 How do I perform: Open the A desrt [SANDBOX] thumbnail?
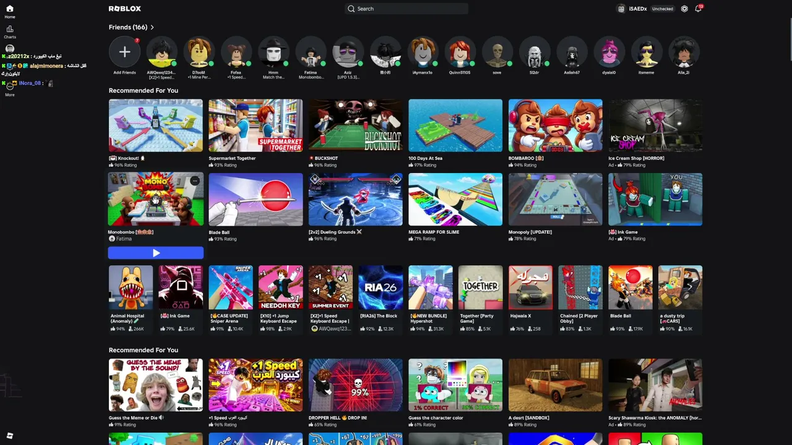(x=555, y=385)
